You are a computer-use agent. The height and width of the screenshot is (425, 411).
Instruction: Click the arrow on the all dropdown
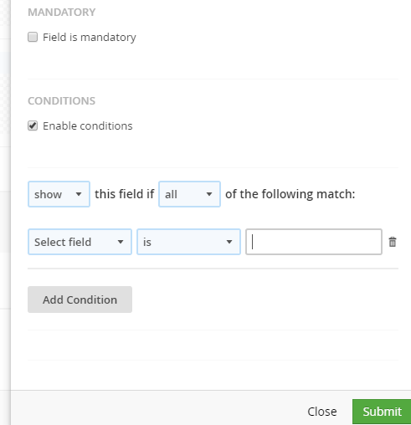click(209, 194)
